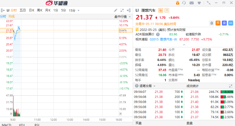Click blue minus button to remove from watchlist
This screenshot has width=235, height=126.
click(x=231, y=23)
